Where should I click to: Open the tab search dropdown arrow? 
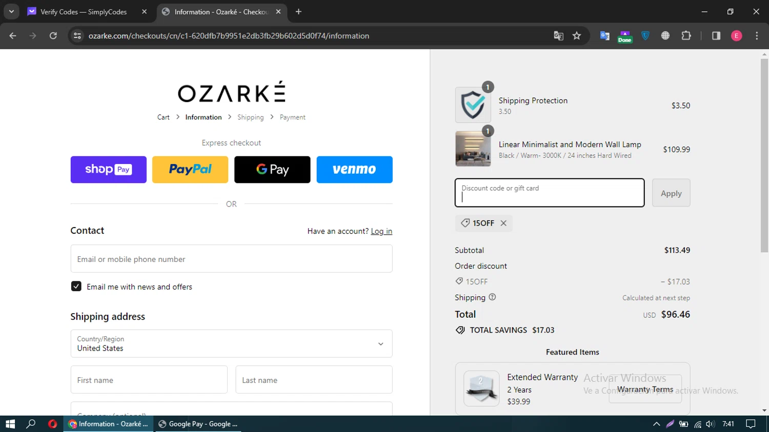click(x=11, y=11)
